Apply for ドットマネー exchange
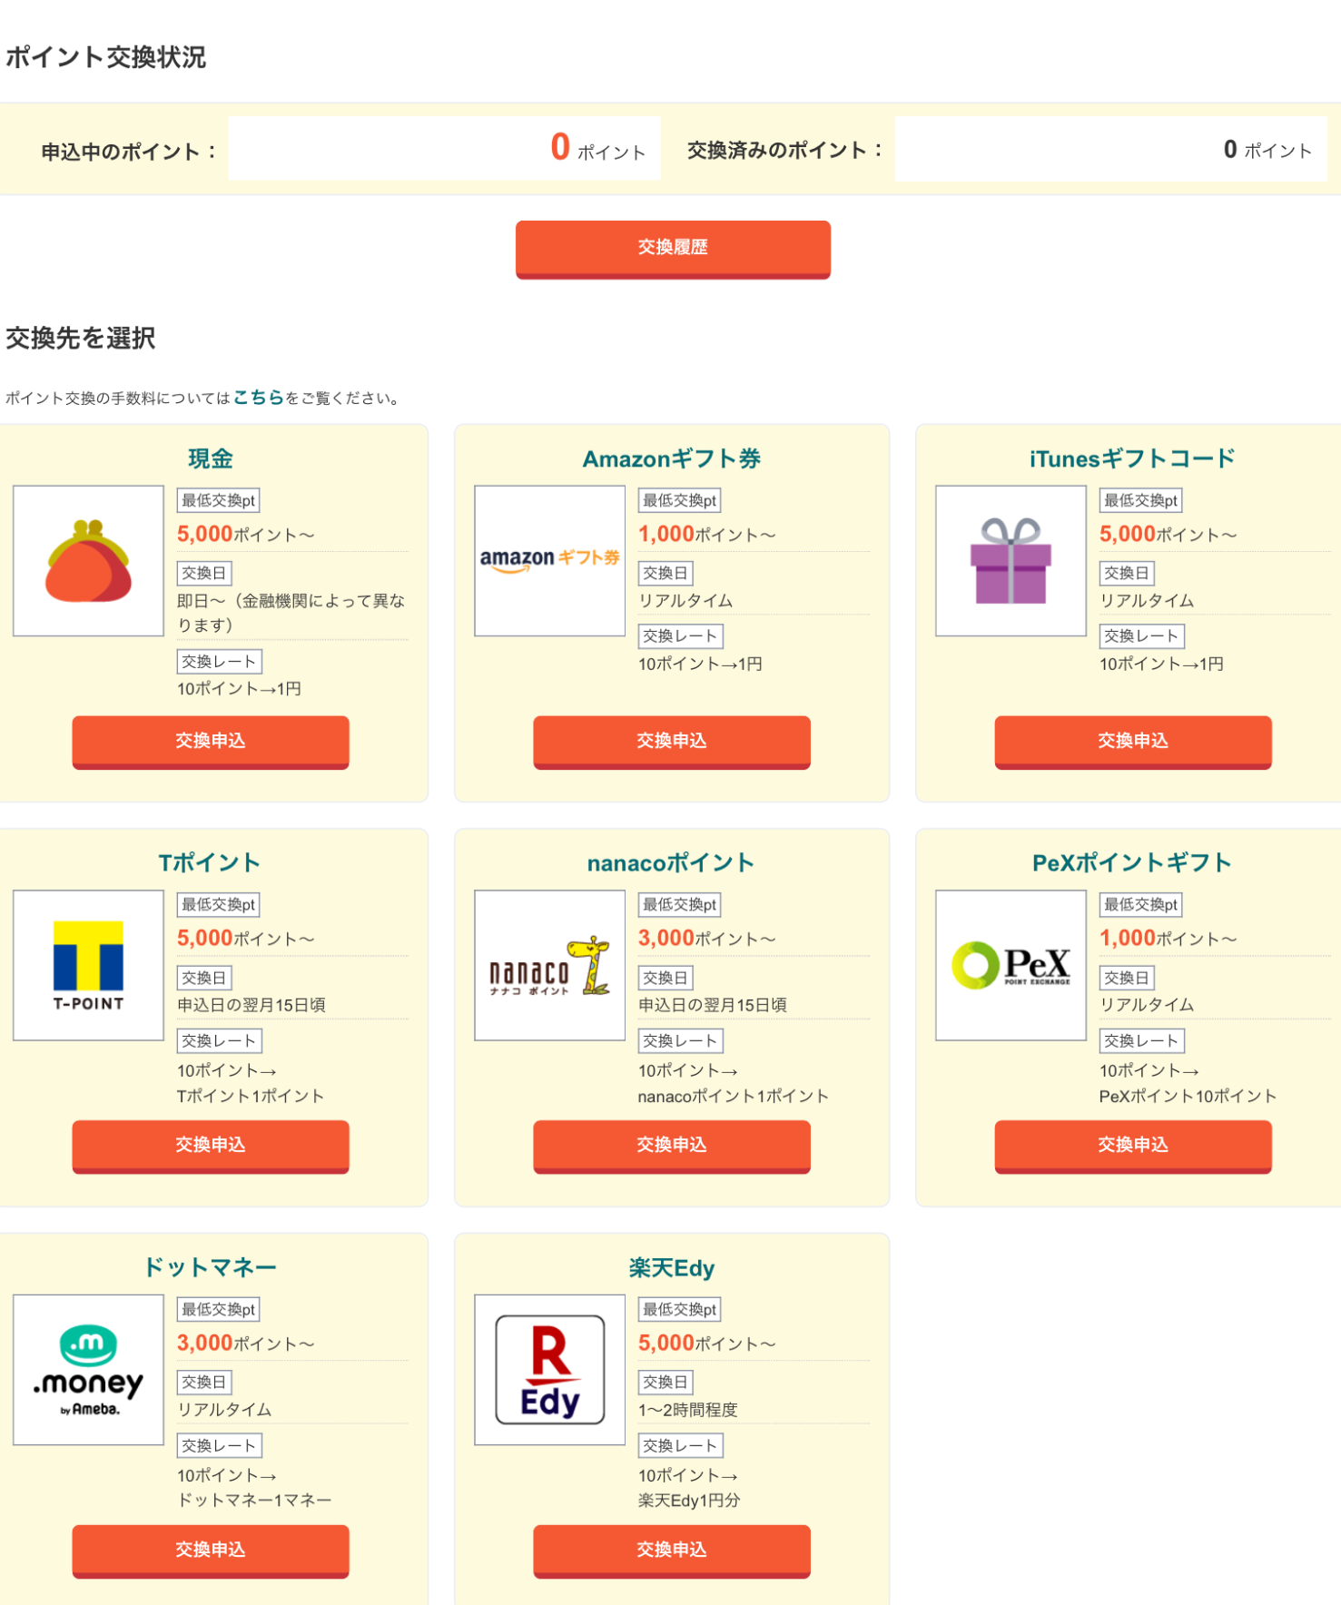 click(x=211, y=1551)
